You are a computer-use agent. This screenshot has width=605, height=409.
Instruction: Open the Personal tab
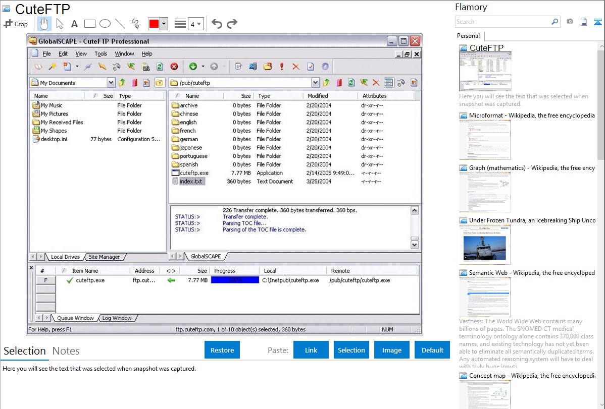point(468,36)
